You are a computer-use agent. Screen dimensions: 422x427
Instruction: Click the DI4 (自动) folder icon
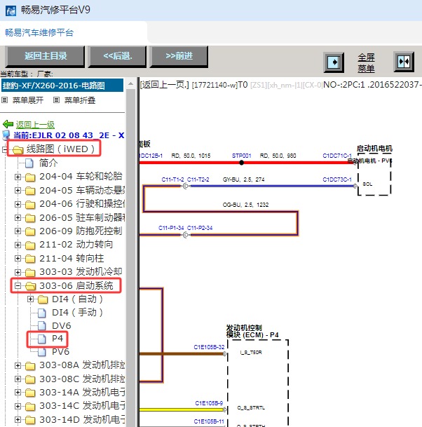point(43,299)
